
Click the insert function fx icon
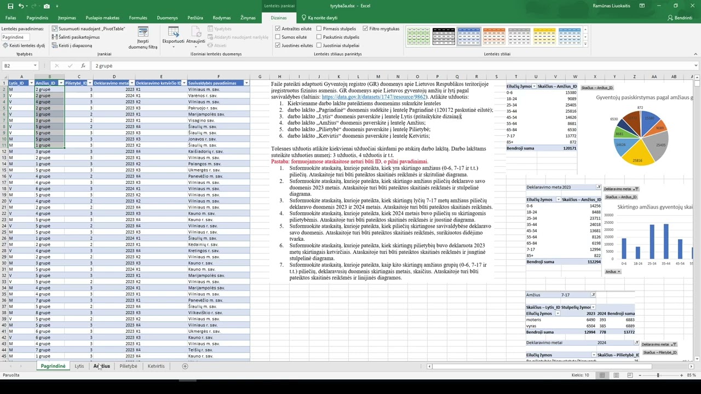pyautogui.click(x=83, y=66)
